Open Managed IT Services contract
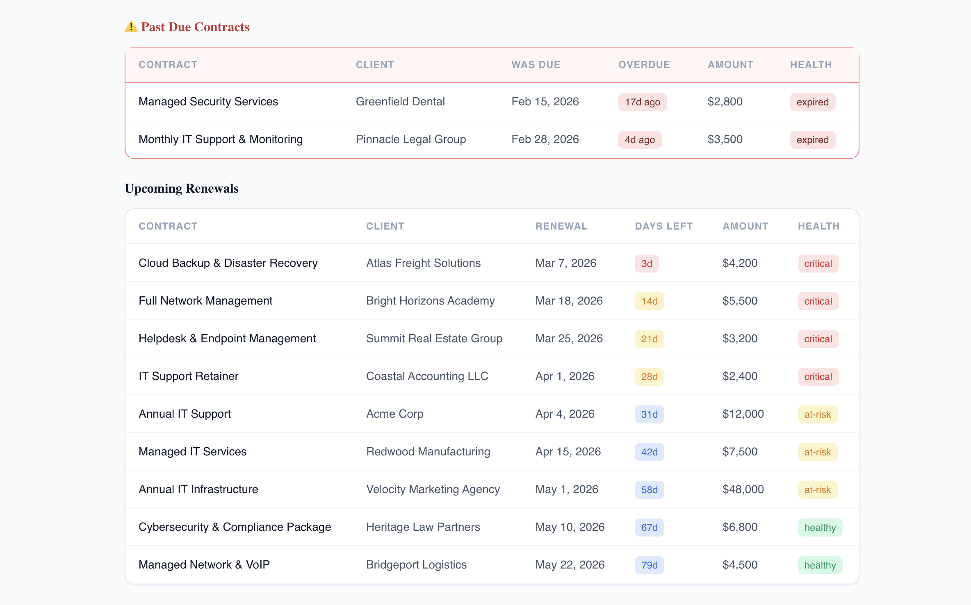The image size is (971, 605). pos(193,452)
